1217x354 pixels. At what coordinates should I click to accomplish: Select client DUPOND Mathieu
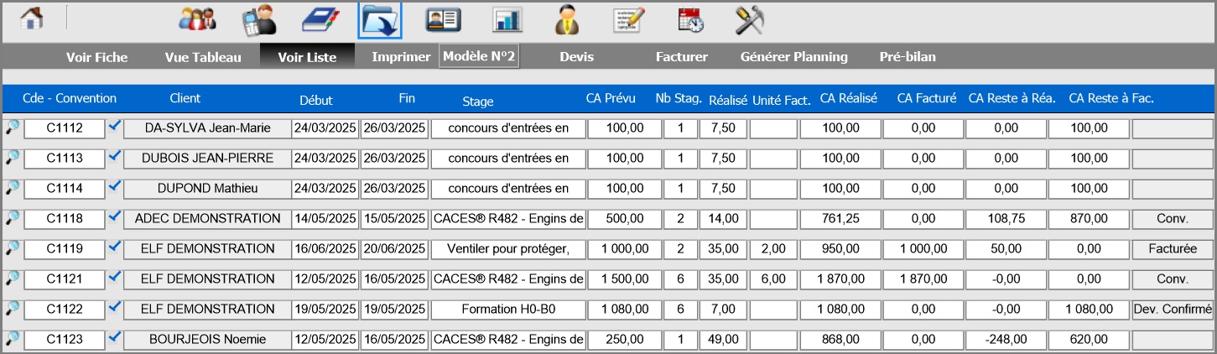coord(207,189)
